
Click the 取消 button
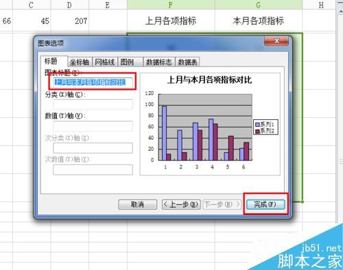[x=138, y=204]
